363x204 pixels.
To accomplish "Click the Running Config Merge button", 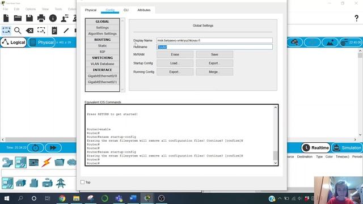I will point(214,72).
